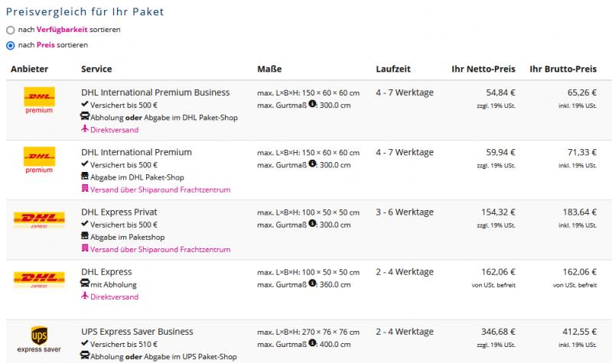Viewport: 612px width, 363px height.
Task: Select sort by Preis radio button
Action: tap(10, 45)
